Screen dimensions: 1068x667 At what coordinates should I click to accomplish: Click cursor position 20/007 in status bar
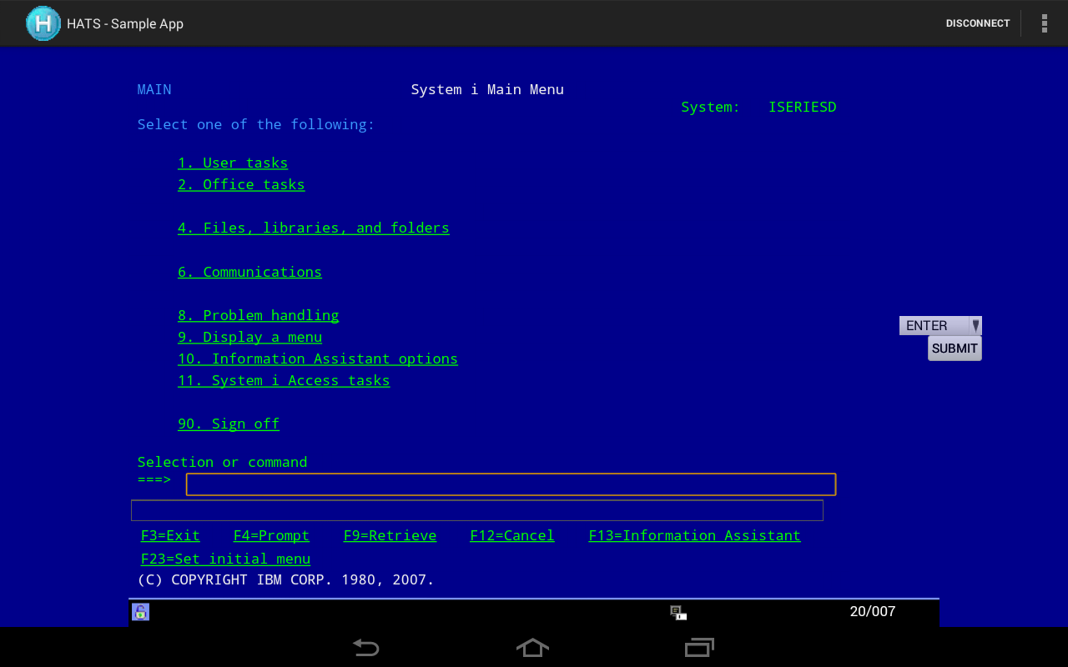[873, 611]
